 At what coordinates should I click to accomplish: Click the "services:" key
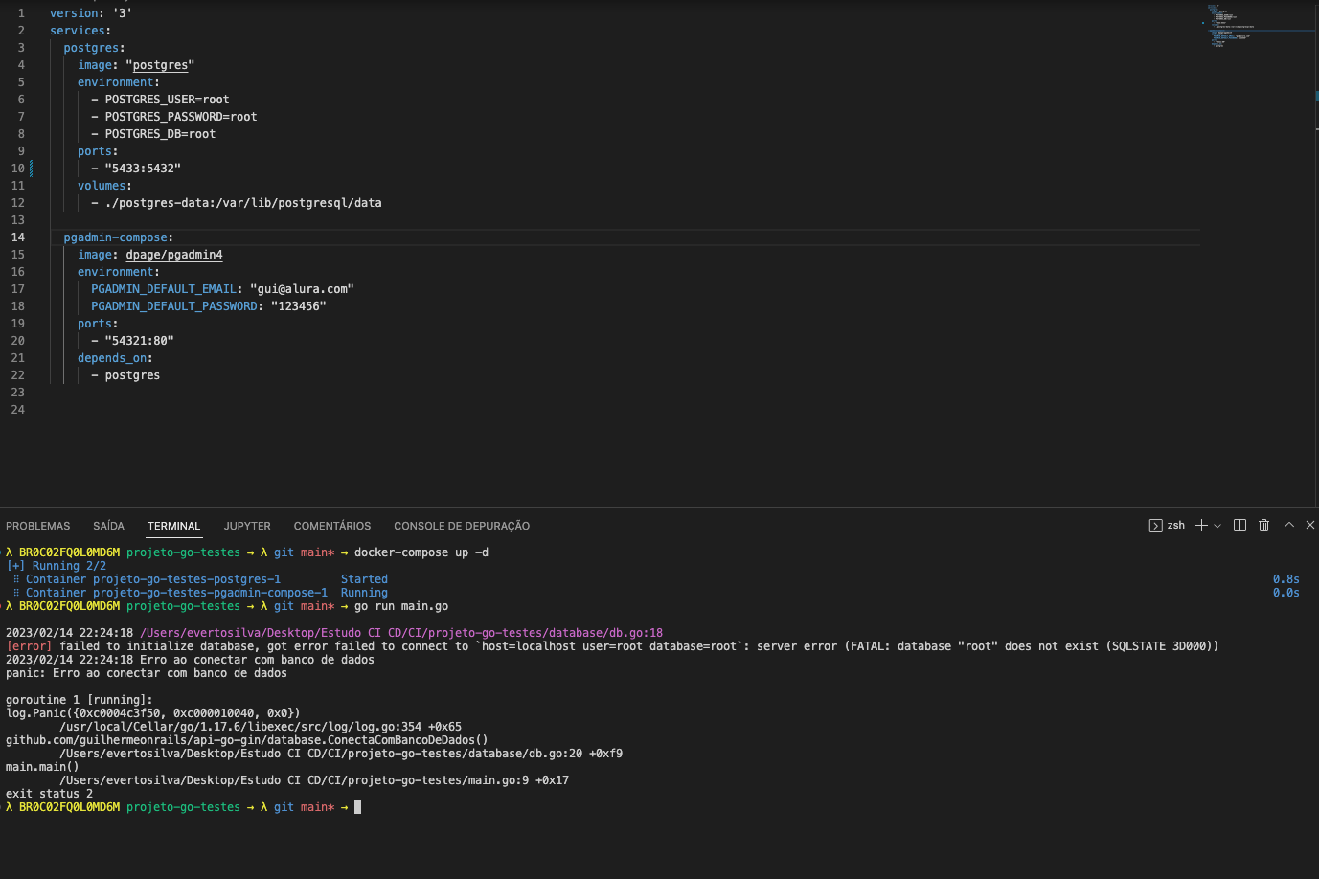(80, 31)
